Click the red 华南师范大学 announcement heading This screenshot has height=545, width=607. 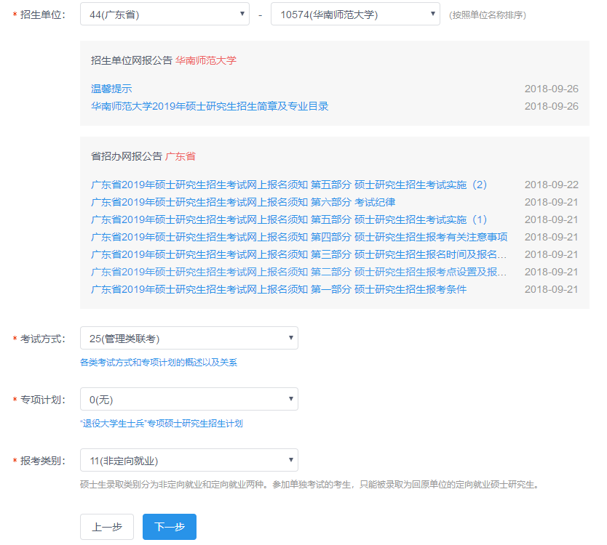point(206,60)
